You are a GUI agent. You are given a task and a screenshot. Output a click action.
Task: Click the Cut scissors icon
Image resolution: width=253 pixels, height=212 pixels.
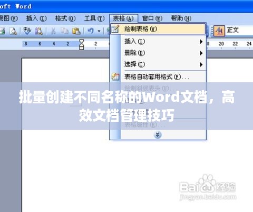click(x=53, y=31)
